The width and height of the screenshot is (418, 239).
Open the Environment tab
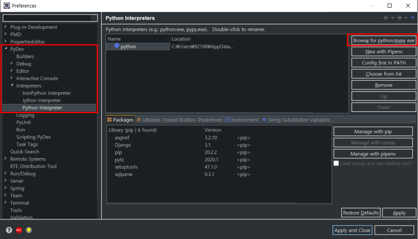(x=242, y=119)
